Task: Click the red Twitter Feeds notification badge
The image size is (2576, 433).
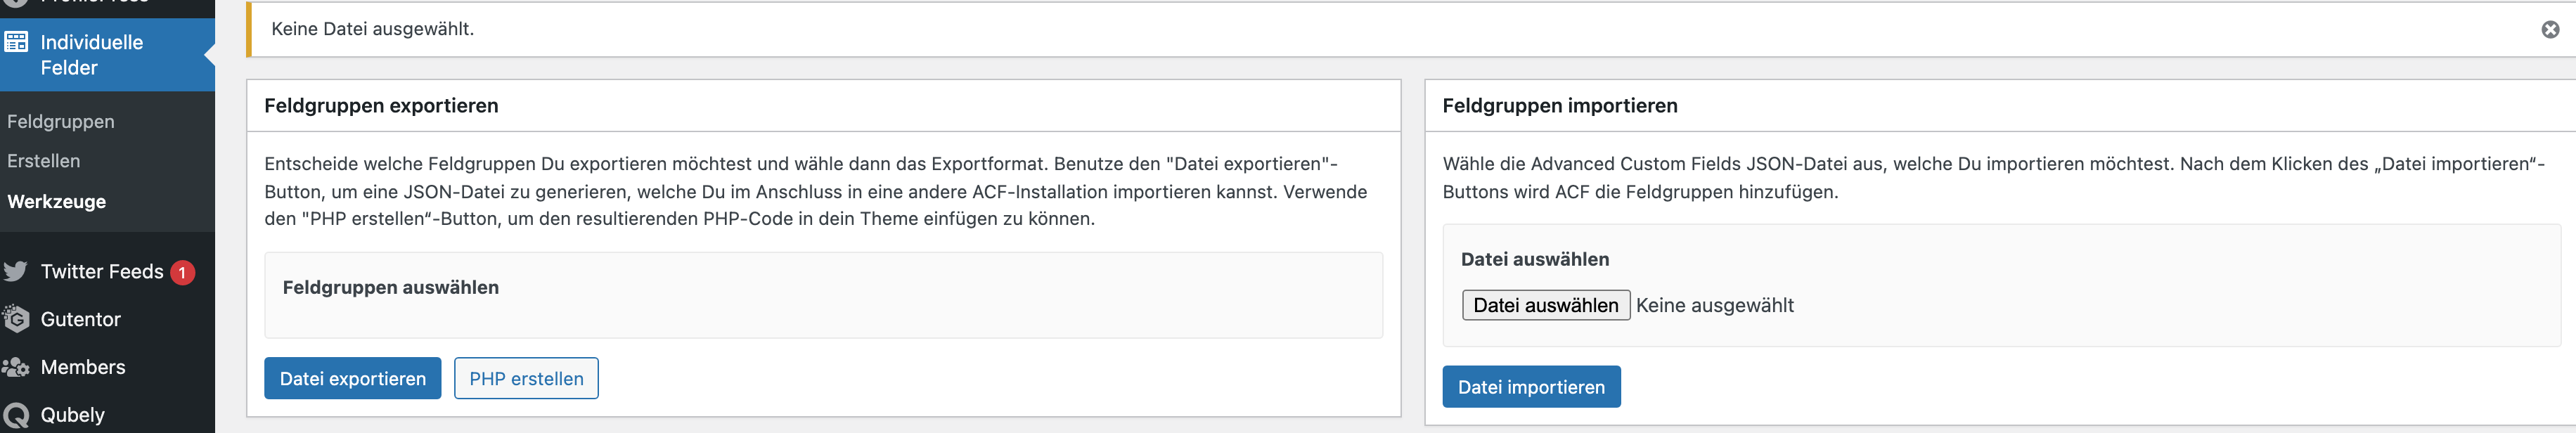Action: pos(183,272)
